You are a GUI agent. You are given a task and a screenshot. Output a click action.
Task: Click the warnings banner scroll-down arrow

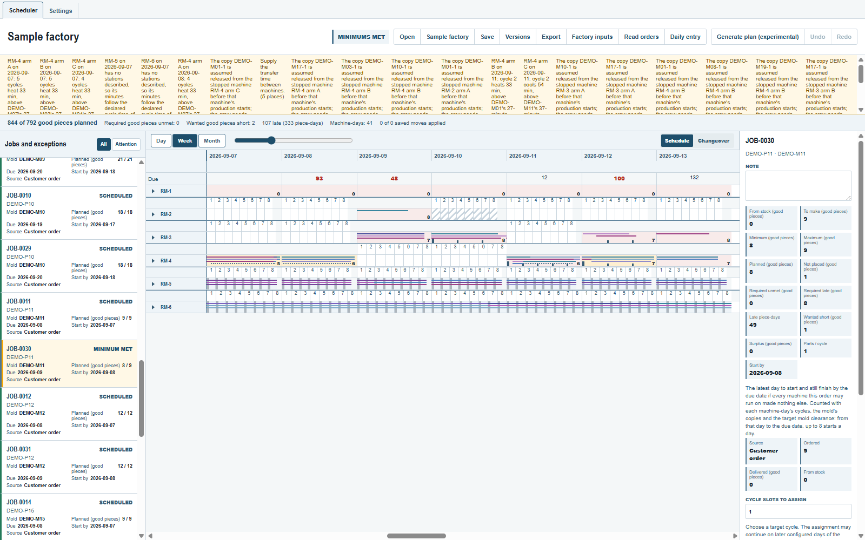861,110
